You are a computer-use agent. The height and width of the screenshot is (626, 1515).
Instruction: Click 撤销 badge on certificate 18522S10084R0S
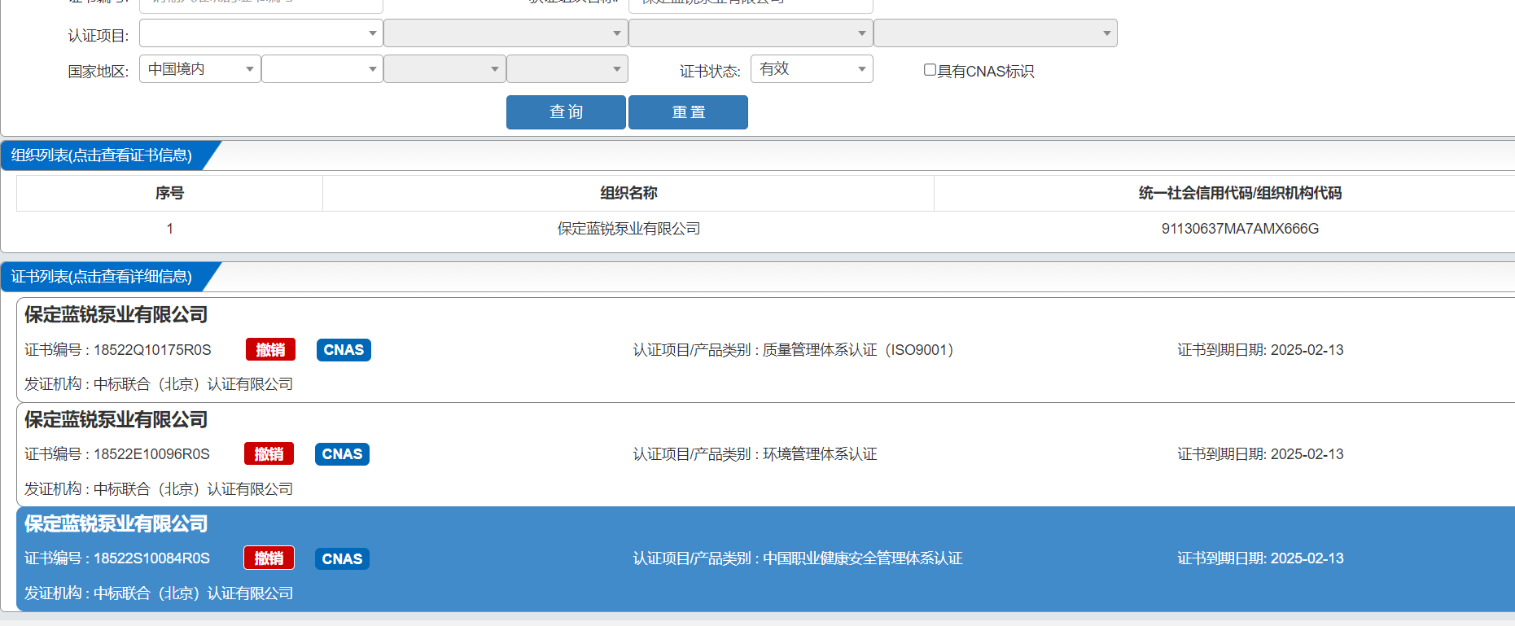pos(269,558)
